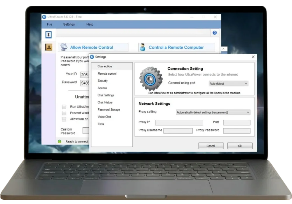Select the Access settings category
Image resolution: width=292 pixels, height=204 pixels.
point(112,88)
